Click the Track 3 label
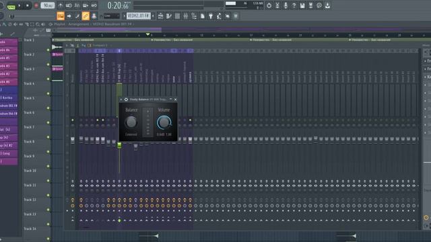This screenshot has height=242, width=431. pyautogui.click(x=29, y=69)
